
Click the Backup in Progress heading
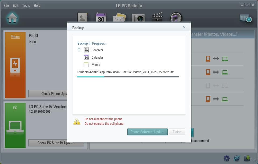pos(92,43)
